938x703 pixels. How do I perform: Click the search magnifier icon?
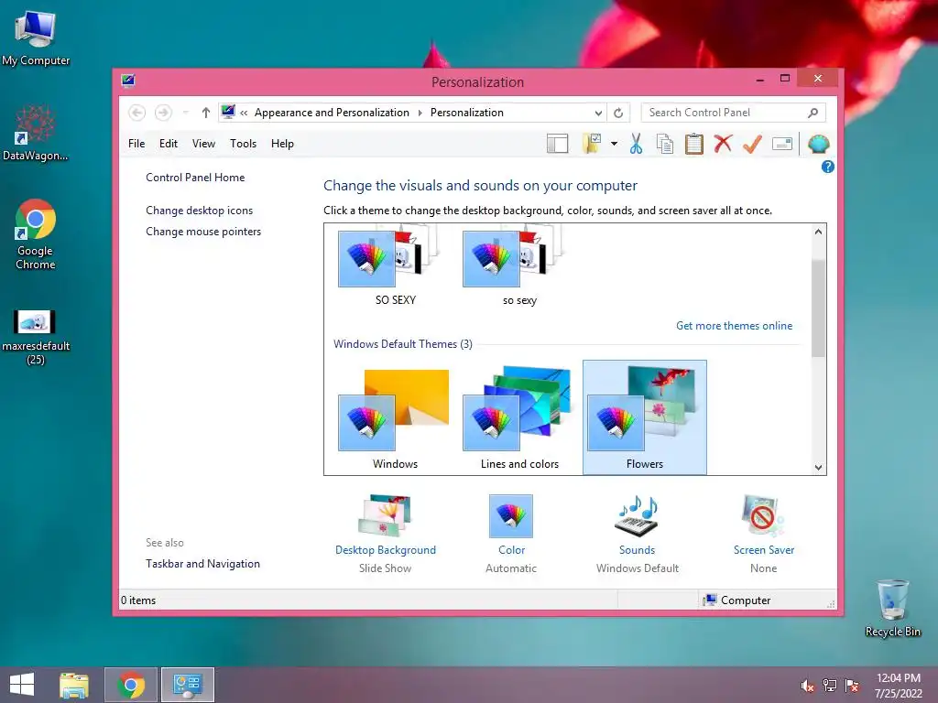pos(813,113)
